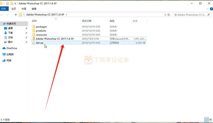213x123 pixels.
Task: Sort by the 修改日期 column header
Action: pyautogui.click(x=87, y=21)
